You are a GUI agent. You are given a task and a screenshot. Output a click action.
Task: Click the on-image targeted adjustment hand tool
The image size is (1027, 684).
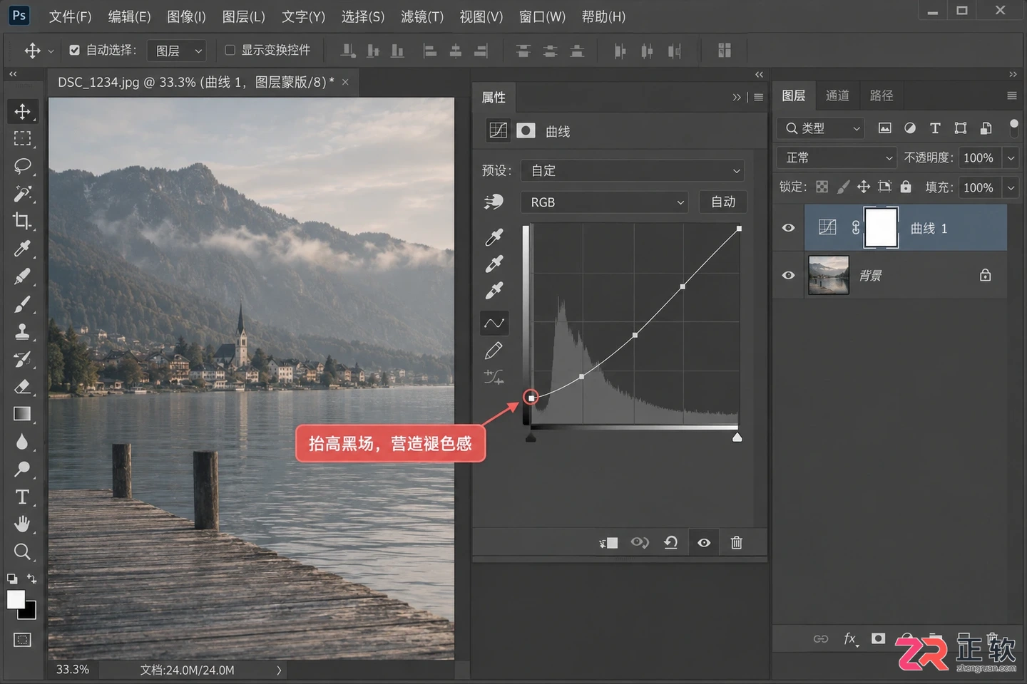pyautogui.click(x=494, y=202)
